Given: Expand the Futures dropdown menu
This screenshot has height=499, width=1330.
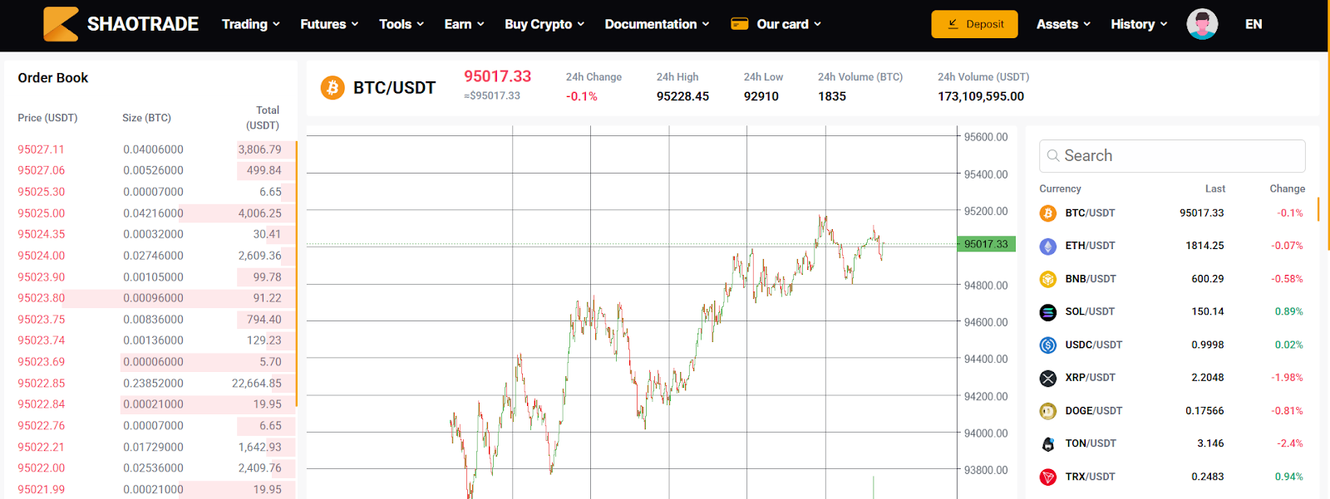Looking at the screenshot, I should 330,24.
